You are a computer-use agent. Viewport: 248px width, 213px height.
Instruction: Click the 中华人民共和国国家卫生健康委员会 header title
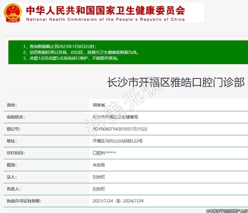[x=105, y=10]
